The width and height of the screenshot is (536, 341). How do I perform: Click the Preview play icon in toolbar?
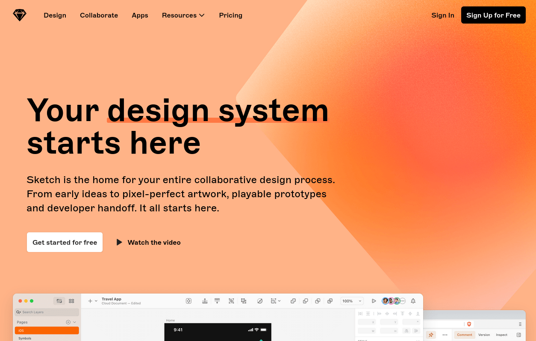pyautogui.click(x=374, y=301)
